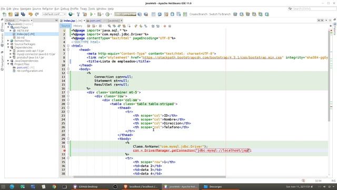Expand the META-INF folder

[x=11, y=31]
